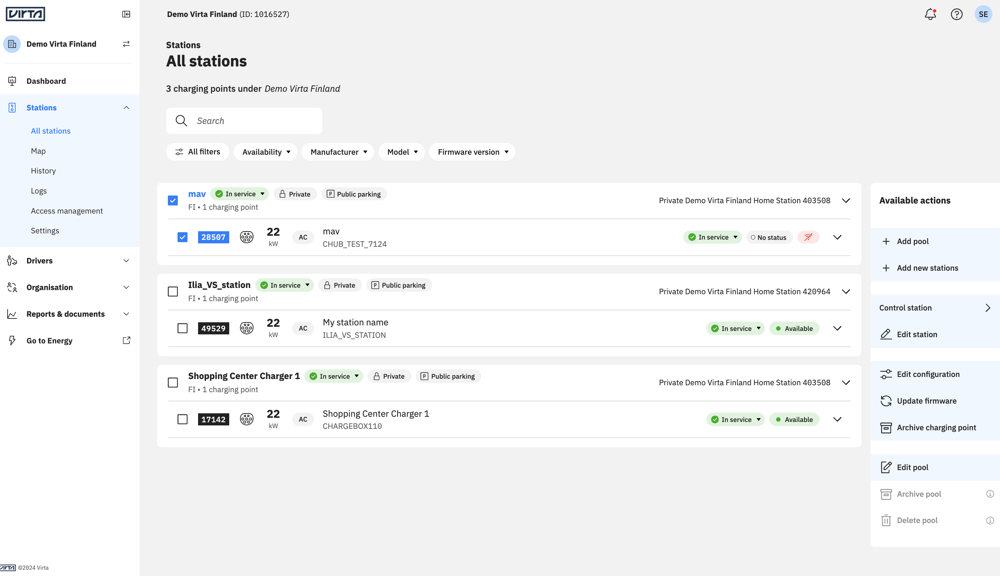This screenshot has height=576, width=1000.
Task: Click the All filters button
Action: coord(197,152)
